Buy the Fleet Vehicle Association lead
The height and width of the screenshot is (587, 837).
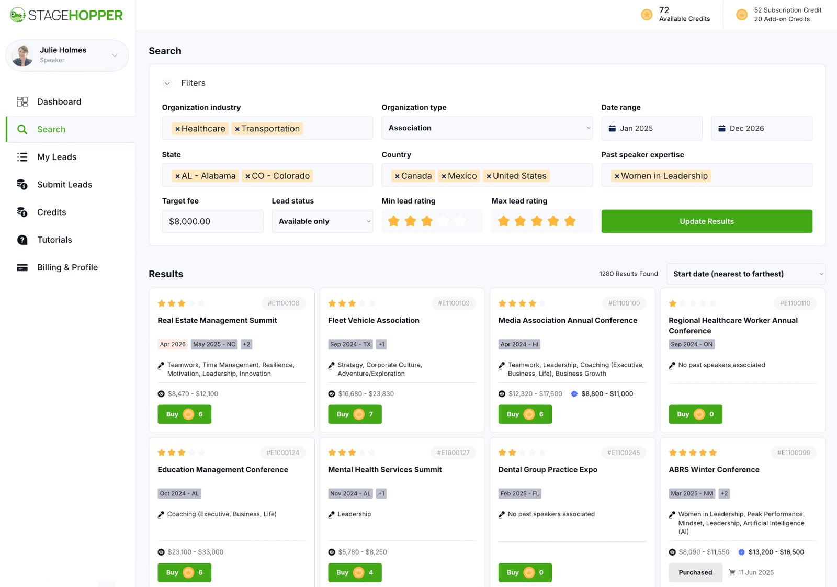(x=354, y=414)
